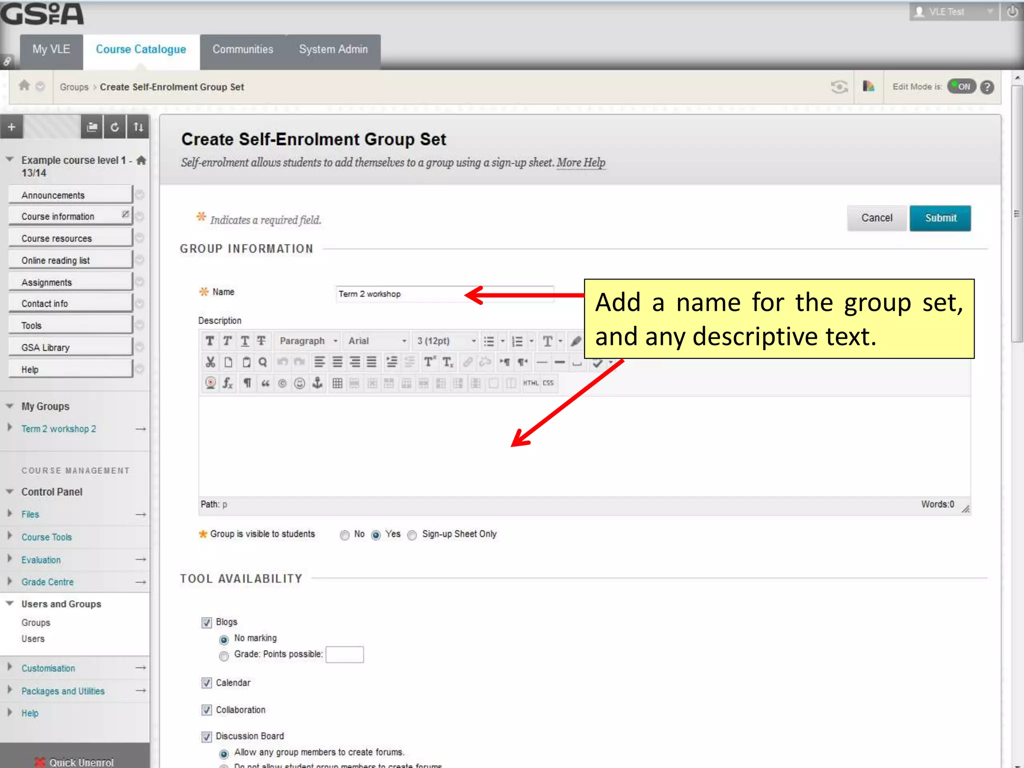The image size is (1024, 768).
Task: Toggle Edit Mode ON switch
Action: [x=961, y=86]
